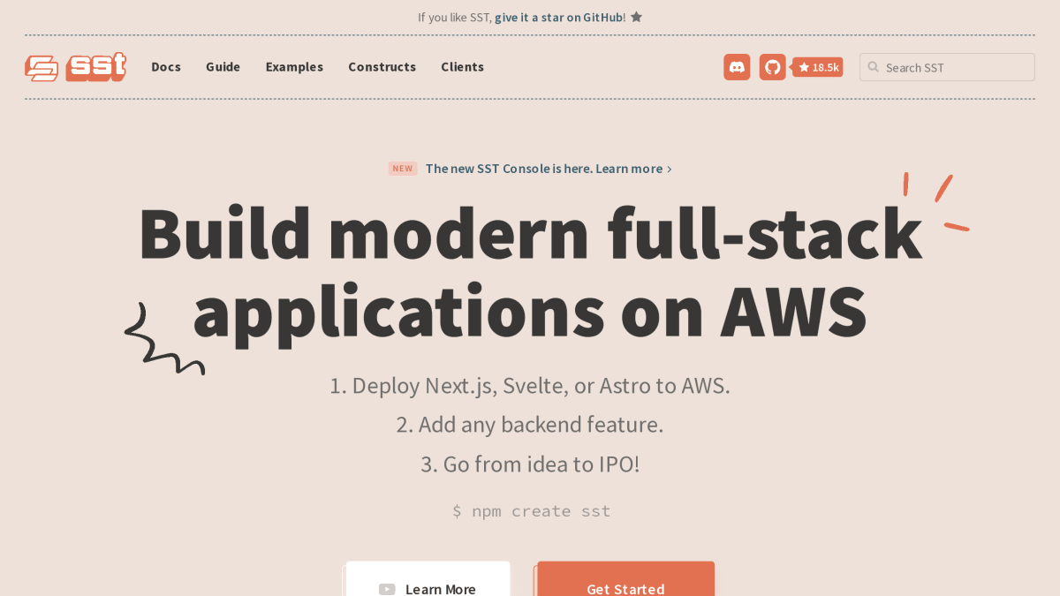Click the NEW badge beside Console announcement

click(x=403, y=169)
